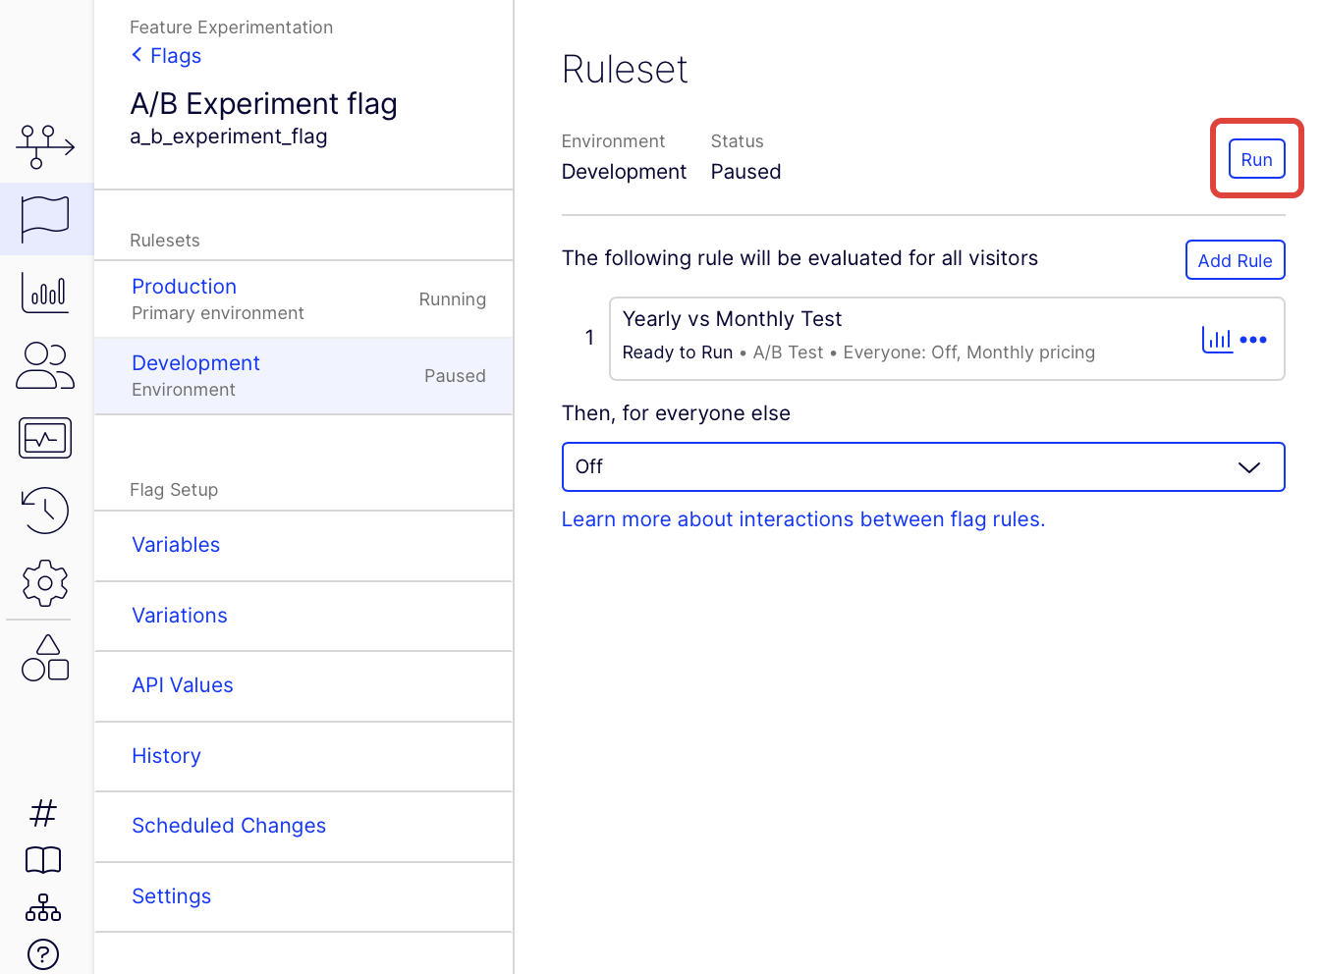1322x974 pixels.
Task: Click the shapes icon in sidebar
Action: (45, 658)
